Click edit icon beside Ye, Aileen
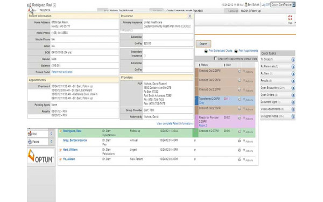 click(60, 159)
